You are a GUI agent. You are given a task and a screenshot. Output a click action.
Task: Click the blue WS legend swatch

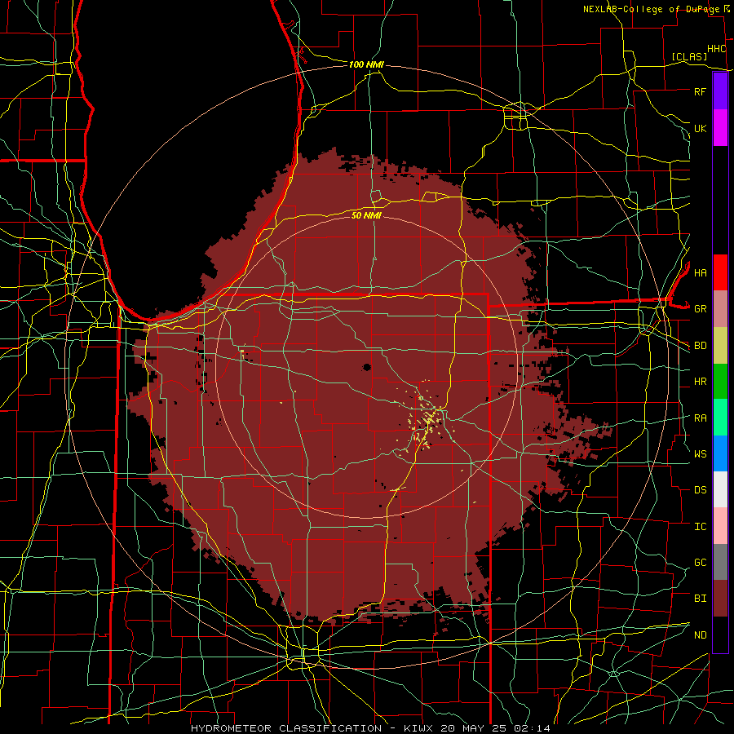pyautogui.click(x=720, y=453)
